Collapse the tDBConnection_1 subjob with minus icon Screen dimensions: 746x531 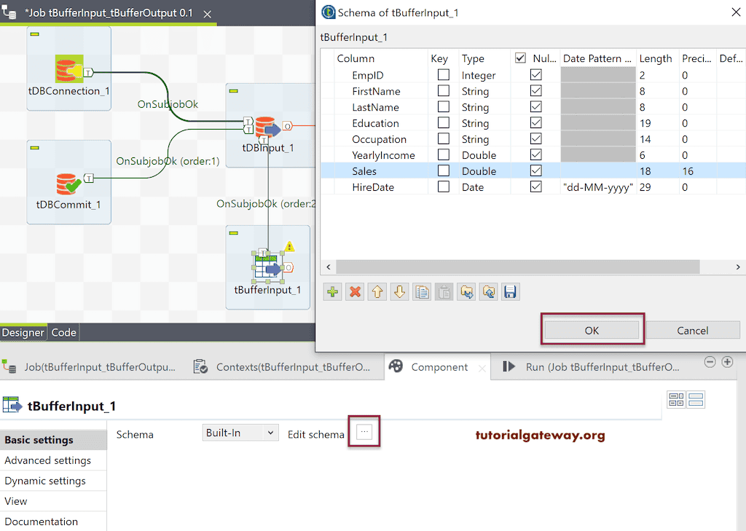pos(35,34)
